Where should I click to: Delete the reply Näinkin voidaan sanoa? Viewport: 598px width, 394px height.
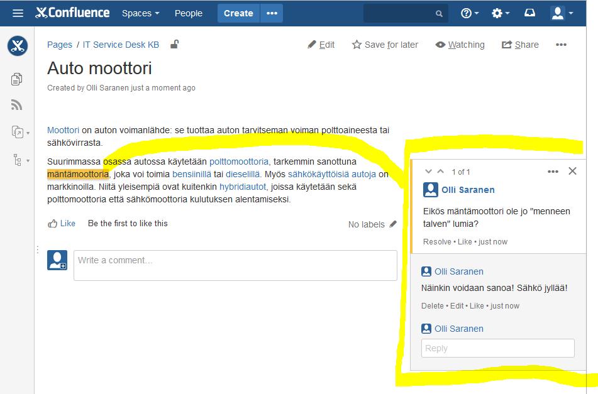[x=433, y=305]
